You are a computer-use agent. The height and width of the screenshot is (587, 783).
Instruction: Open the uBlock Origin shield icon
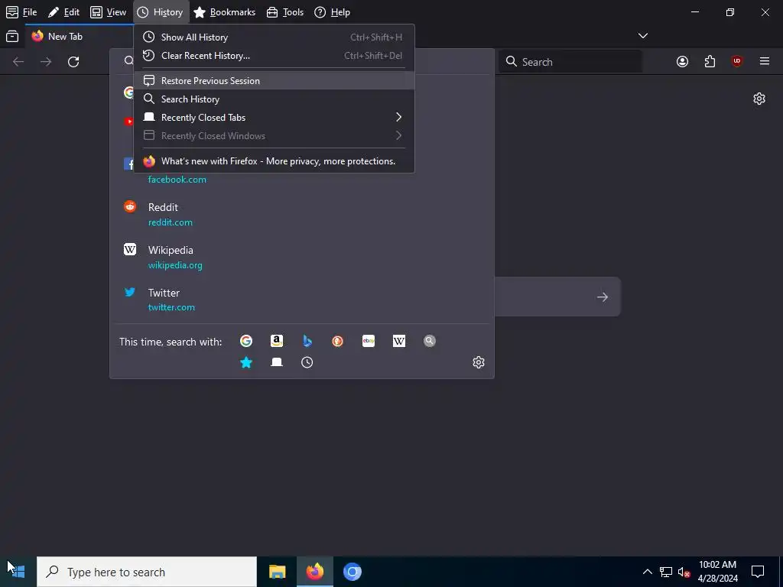point(737,61)
